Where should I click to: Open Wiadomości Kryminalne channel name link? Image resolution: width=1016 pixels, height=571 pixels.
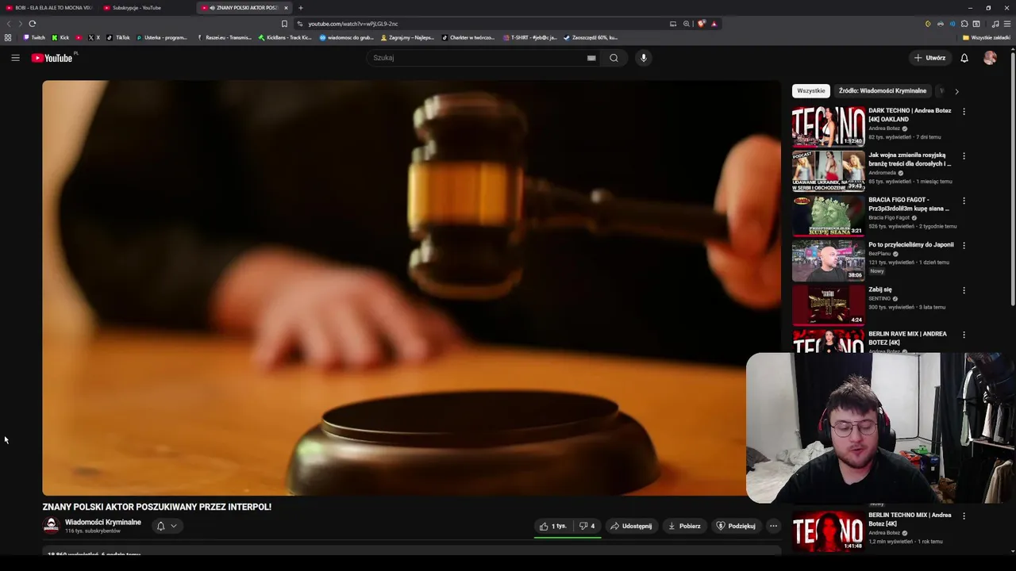[103, 522]
